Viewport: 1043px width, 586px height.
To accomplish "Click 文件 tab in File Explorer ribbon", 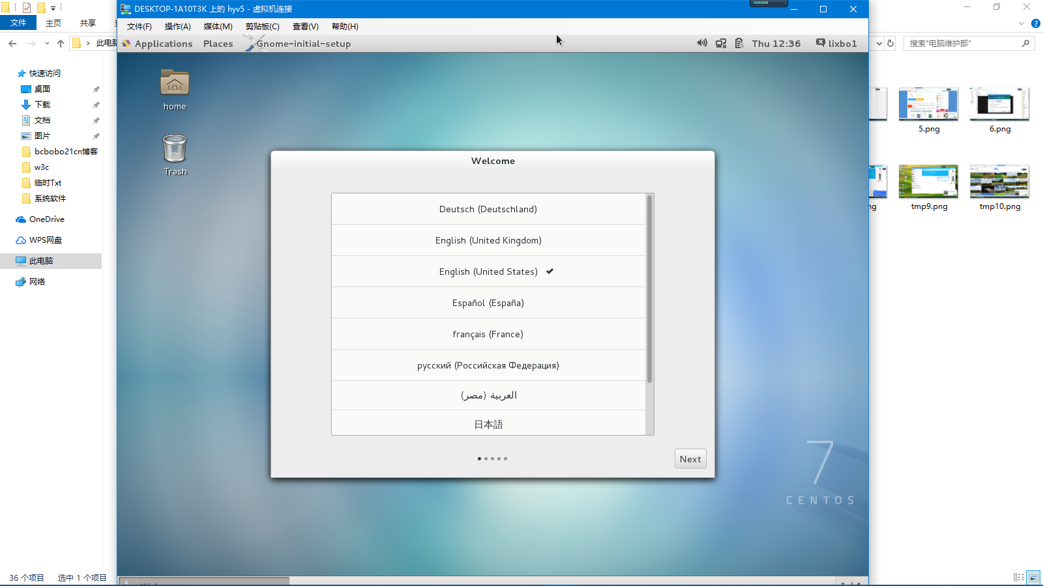I will [18, 23].
